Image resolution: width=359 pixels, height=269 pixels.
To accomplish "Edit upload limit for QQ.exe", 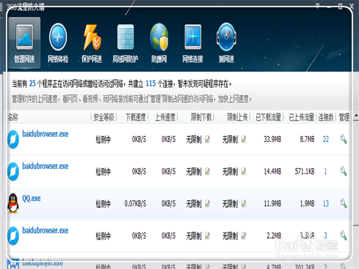I will click(244, 204).
